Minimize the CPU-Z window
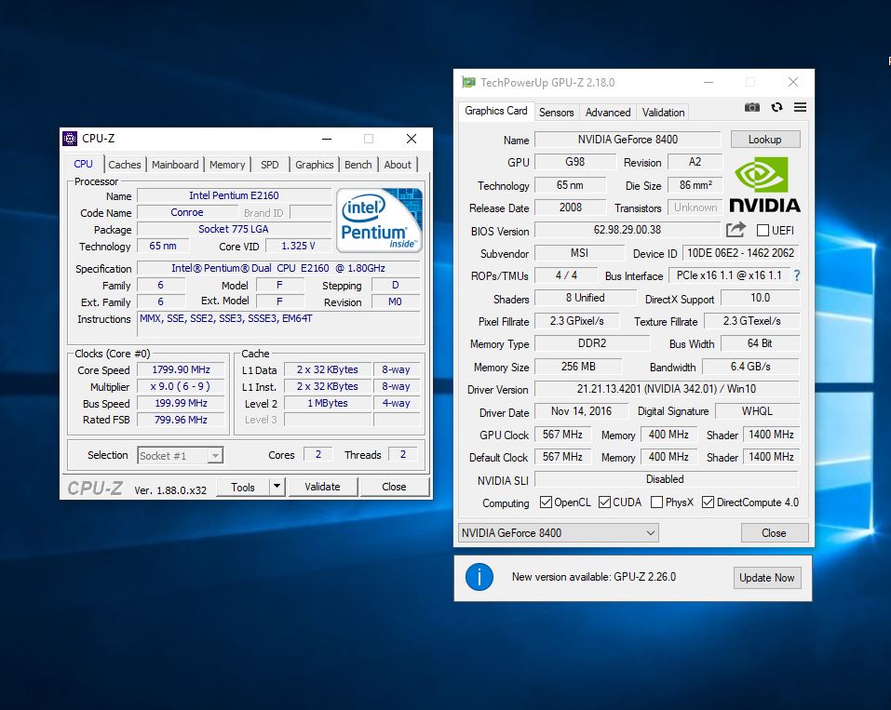Screen dimensions: 891x710 tap(327, 139)
